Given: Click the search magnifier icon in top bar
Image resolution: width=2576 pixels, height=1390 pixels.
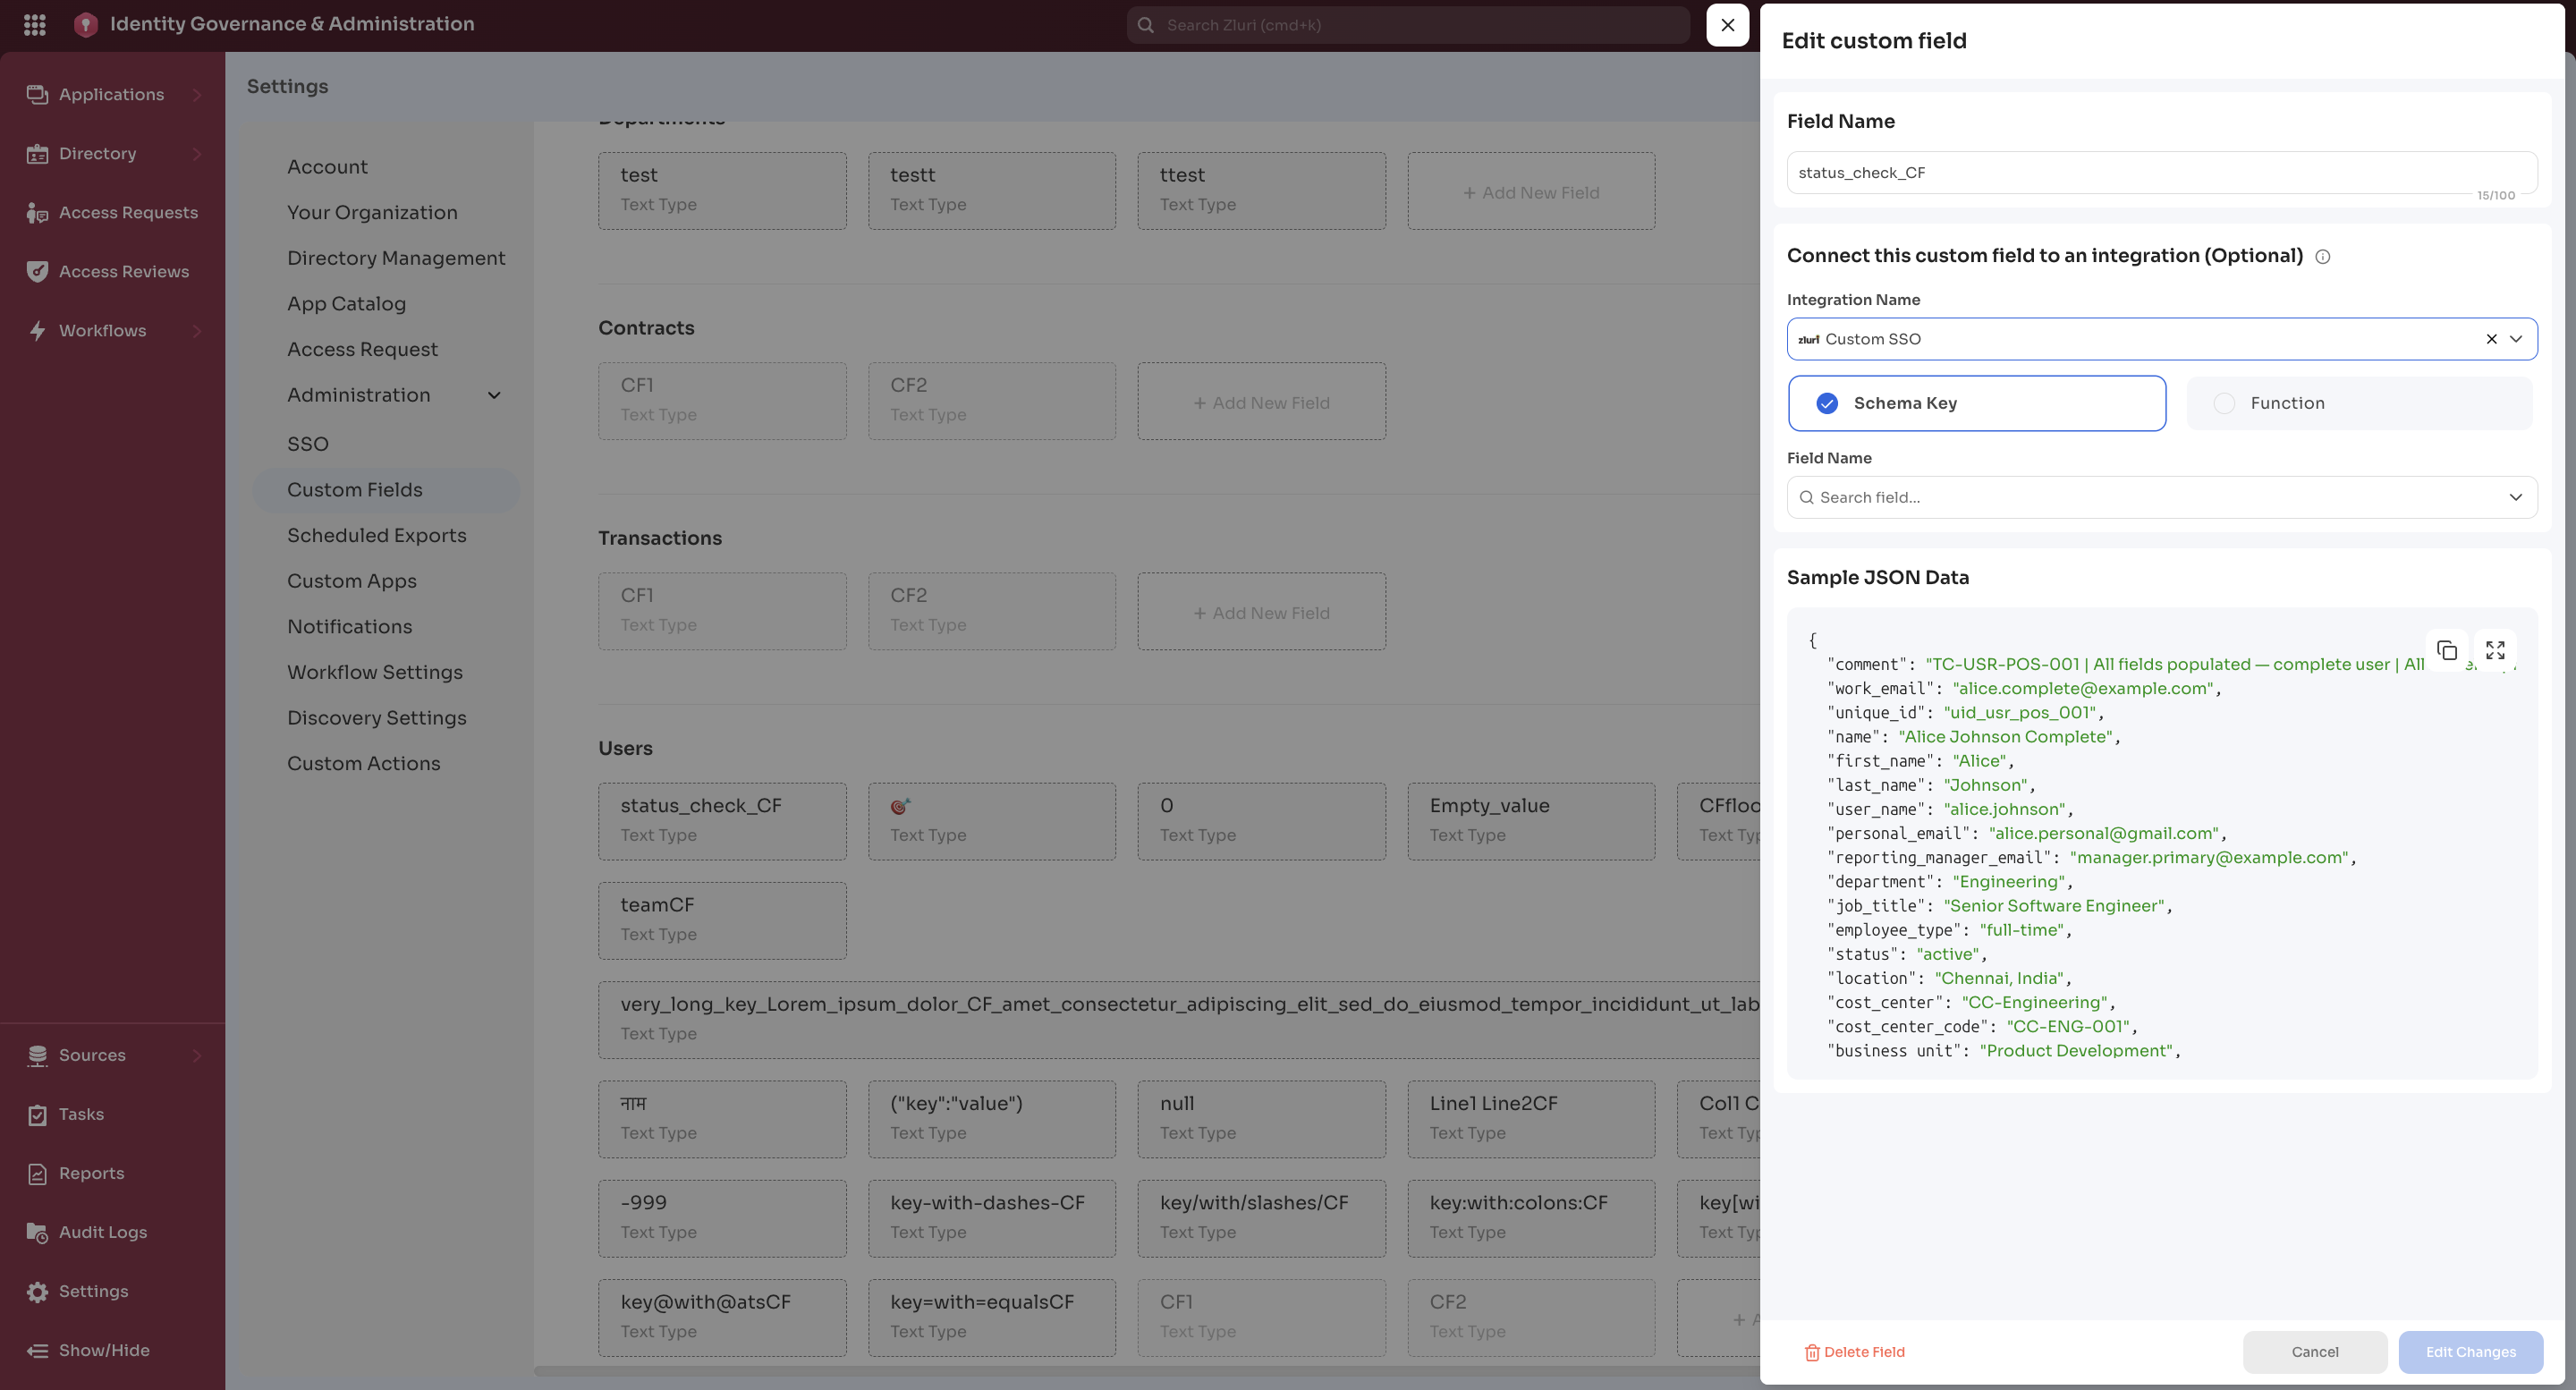Looking at the screenshot, I should click(x=1146, y=25).
